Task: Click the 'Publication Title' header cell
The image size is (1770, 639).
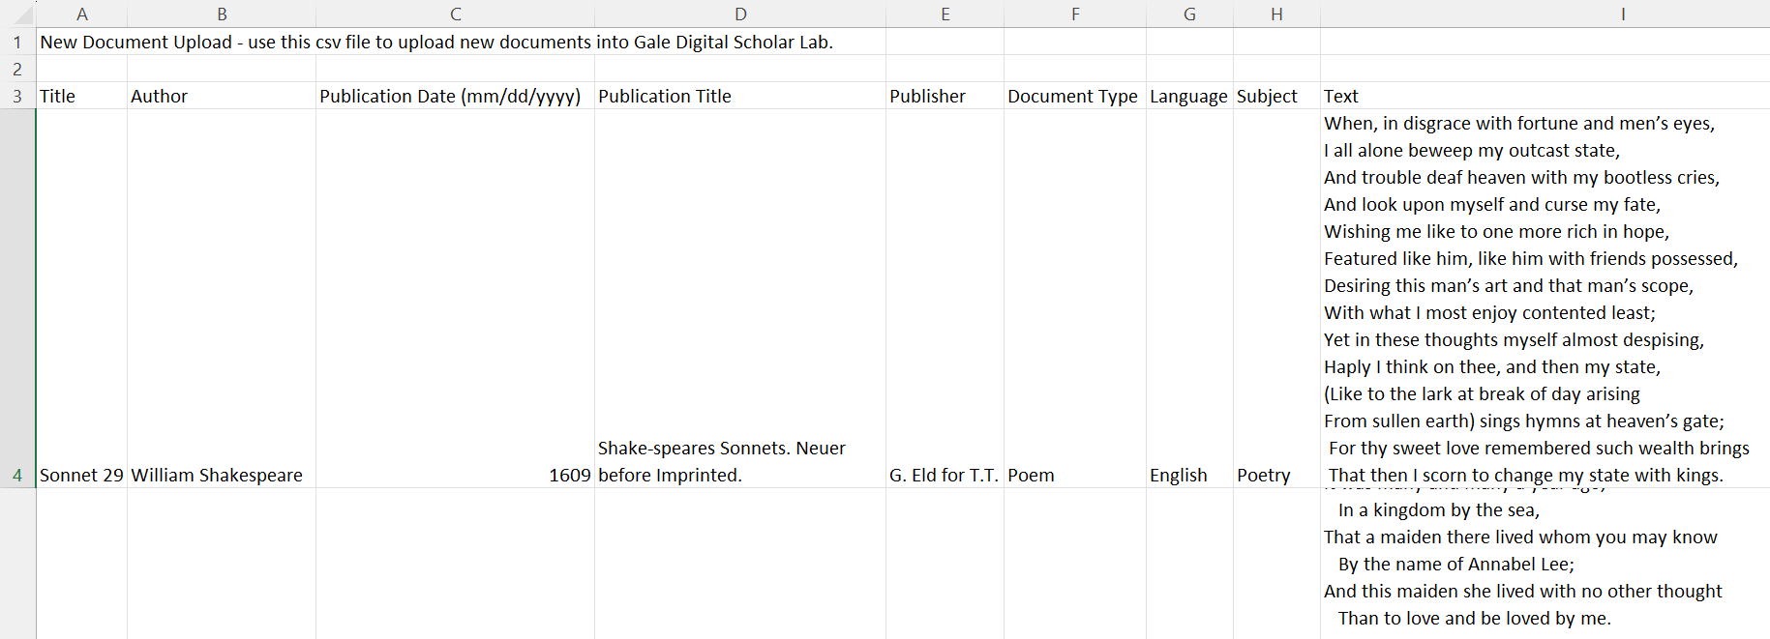Action: 740,96
